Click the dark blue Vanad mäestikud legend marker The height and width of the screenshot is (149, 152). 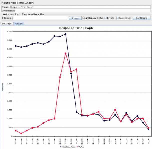pyautogui.click(x=61, y=147)
